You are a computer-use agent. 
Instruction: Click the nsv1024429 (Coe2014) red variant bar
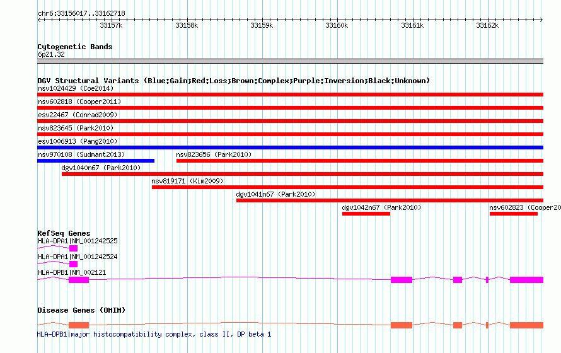[x=290, y=95]
